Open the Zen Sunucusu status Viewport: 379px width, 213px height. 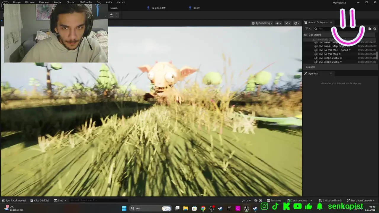[x=297, y=200]
